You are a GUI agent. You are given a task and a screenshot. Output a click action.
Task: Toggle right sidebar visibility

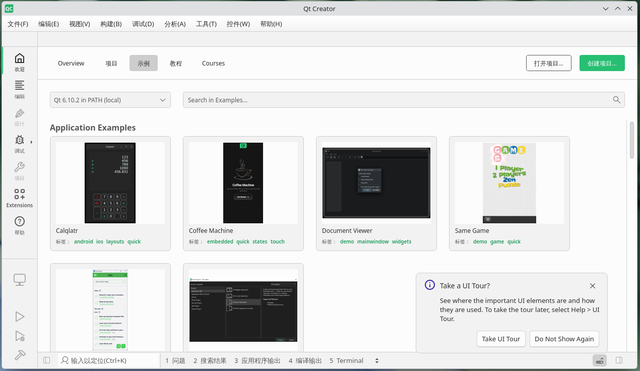coord(619,360)
